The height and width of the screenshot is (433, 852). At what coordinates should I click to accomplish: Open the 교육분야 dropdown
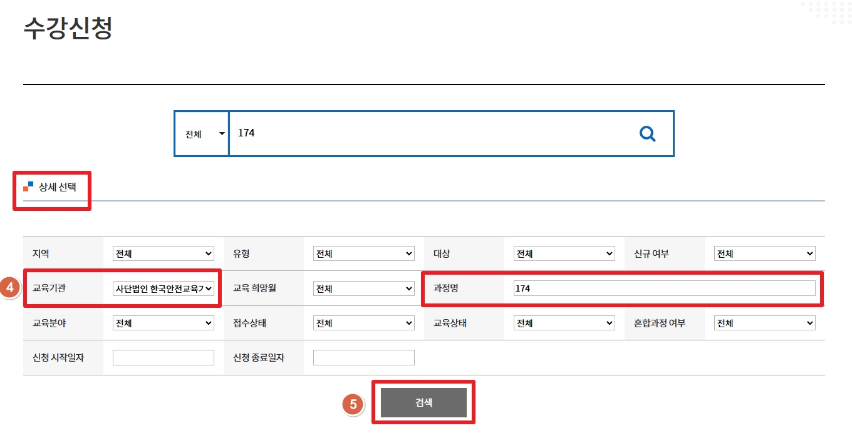coord(163,323)
